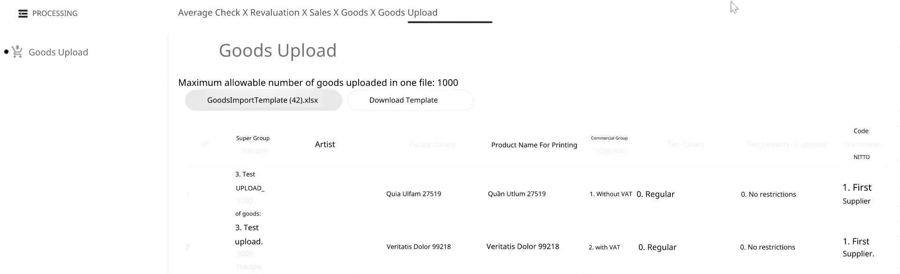Image resolution: width=900 pixels, height=274 pixels.
Task: Click the Super Group column header
Action: 253,138
